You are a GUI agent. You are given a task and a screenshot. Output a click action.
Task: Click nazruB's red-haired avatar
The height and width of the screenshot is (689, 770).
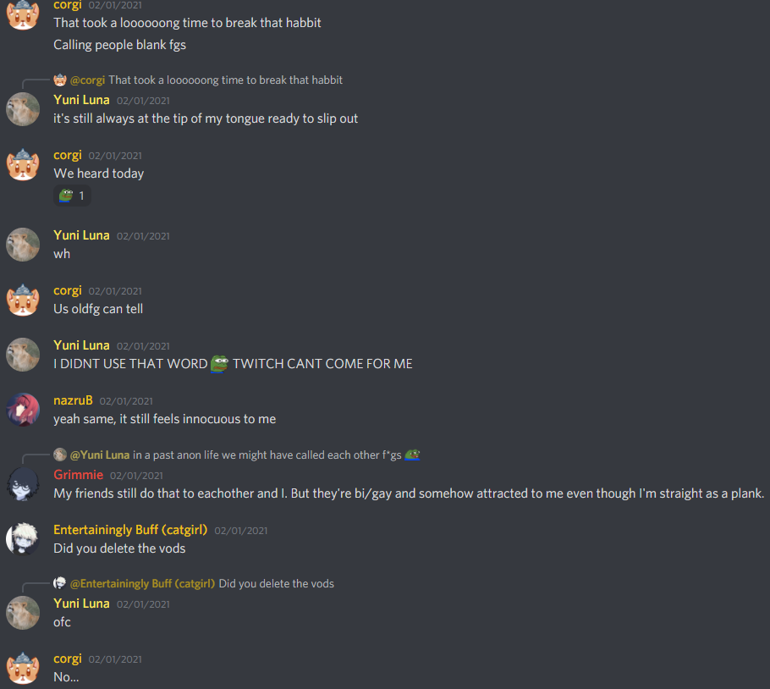coord(23,410)
